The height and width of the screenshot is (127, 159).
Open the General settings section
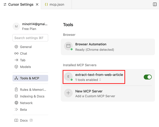point(26,47)
